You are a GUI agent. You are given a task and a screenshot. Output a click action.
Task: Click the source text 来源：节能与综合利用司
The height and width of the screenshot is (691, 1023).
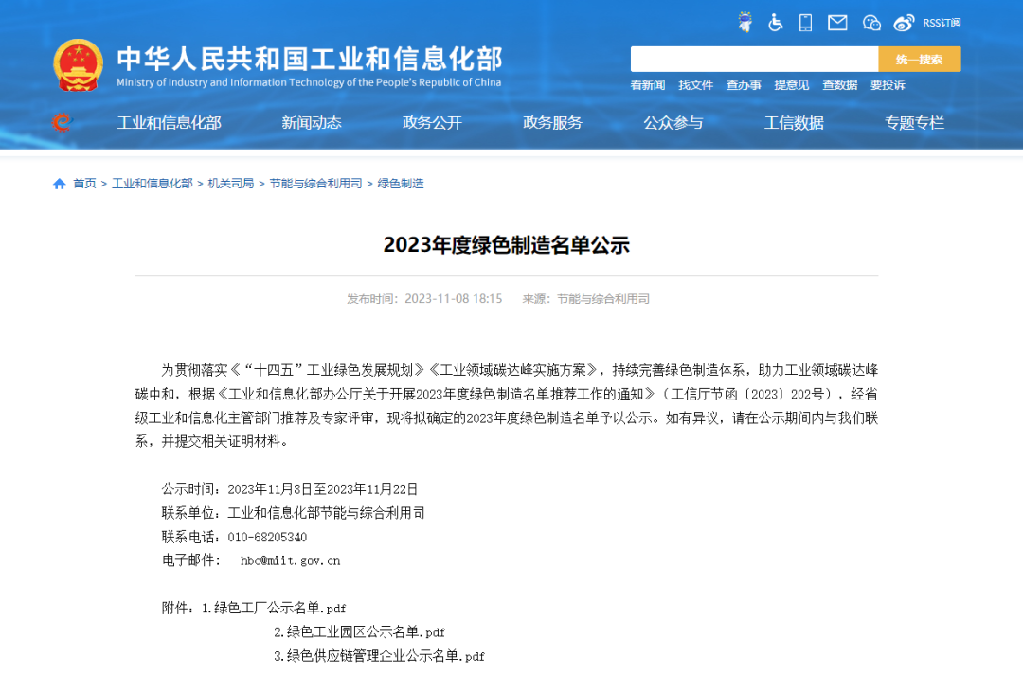coord(586,299)
